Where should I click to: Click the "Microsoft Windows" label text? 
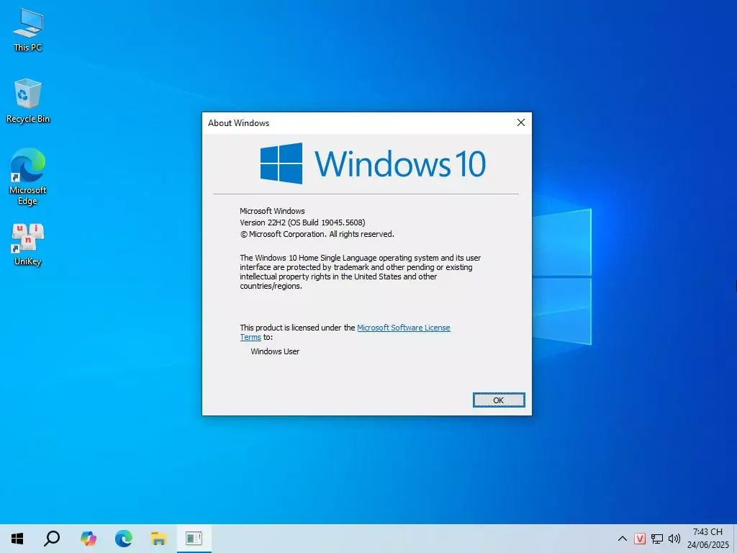pos(272,211)
